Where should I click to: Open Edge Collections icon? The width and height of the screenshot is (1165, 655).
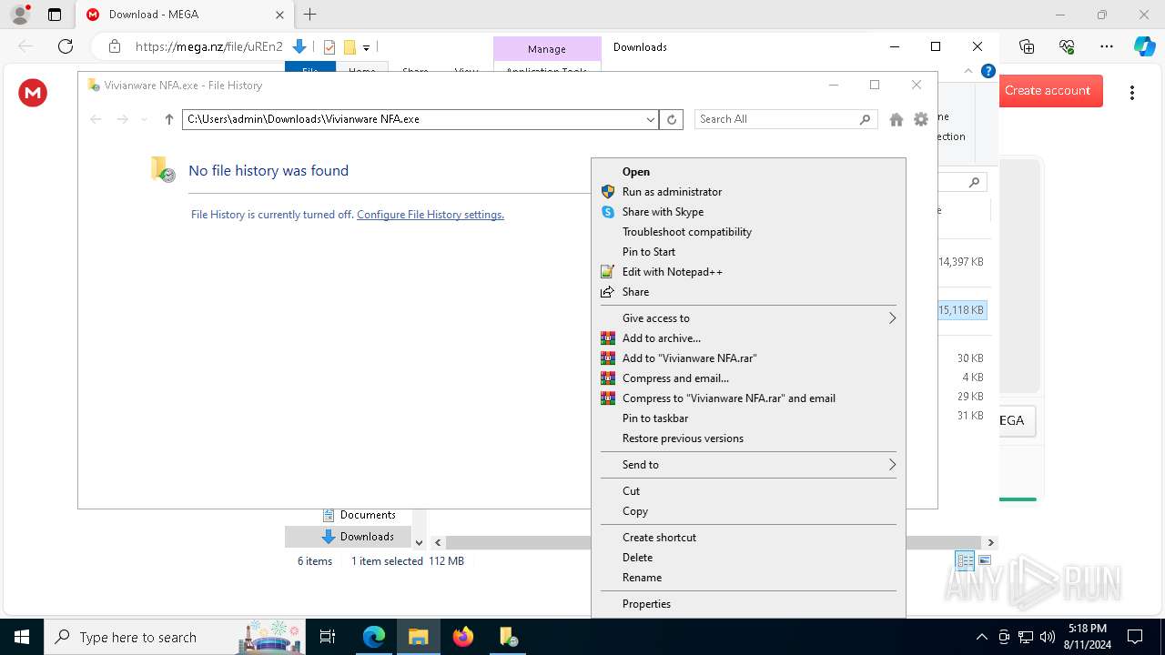coord(1027,46)
